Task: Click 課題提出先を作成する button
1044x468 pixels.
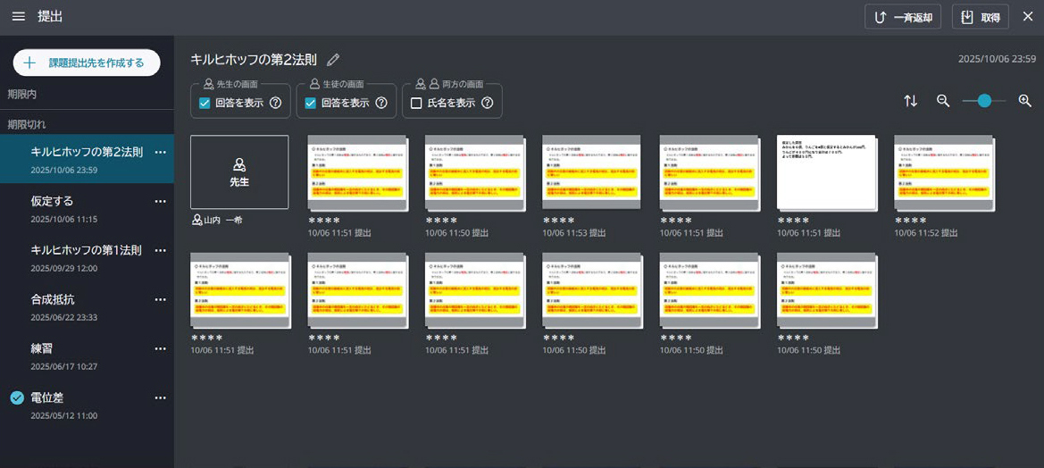Action: pos(87,63)
